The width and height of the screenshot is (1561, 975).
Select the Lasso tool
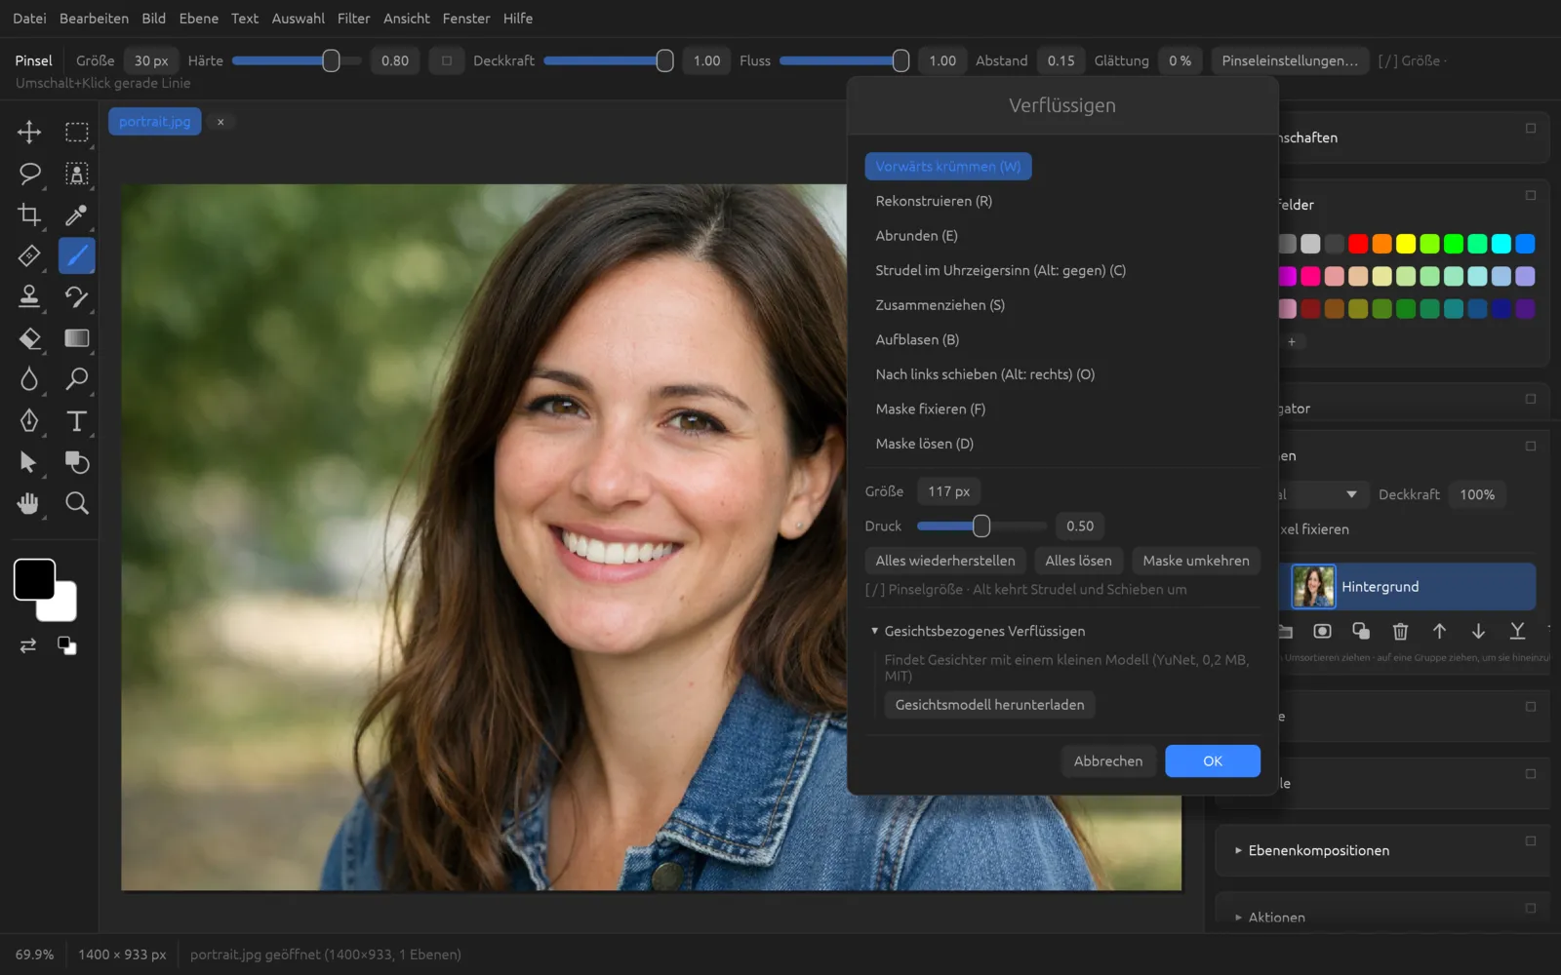[29, 174]
